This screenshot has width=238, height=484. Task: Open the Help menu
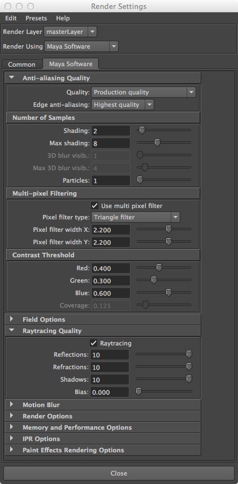[x=63, y=18]
